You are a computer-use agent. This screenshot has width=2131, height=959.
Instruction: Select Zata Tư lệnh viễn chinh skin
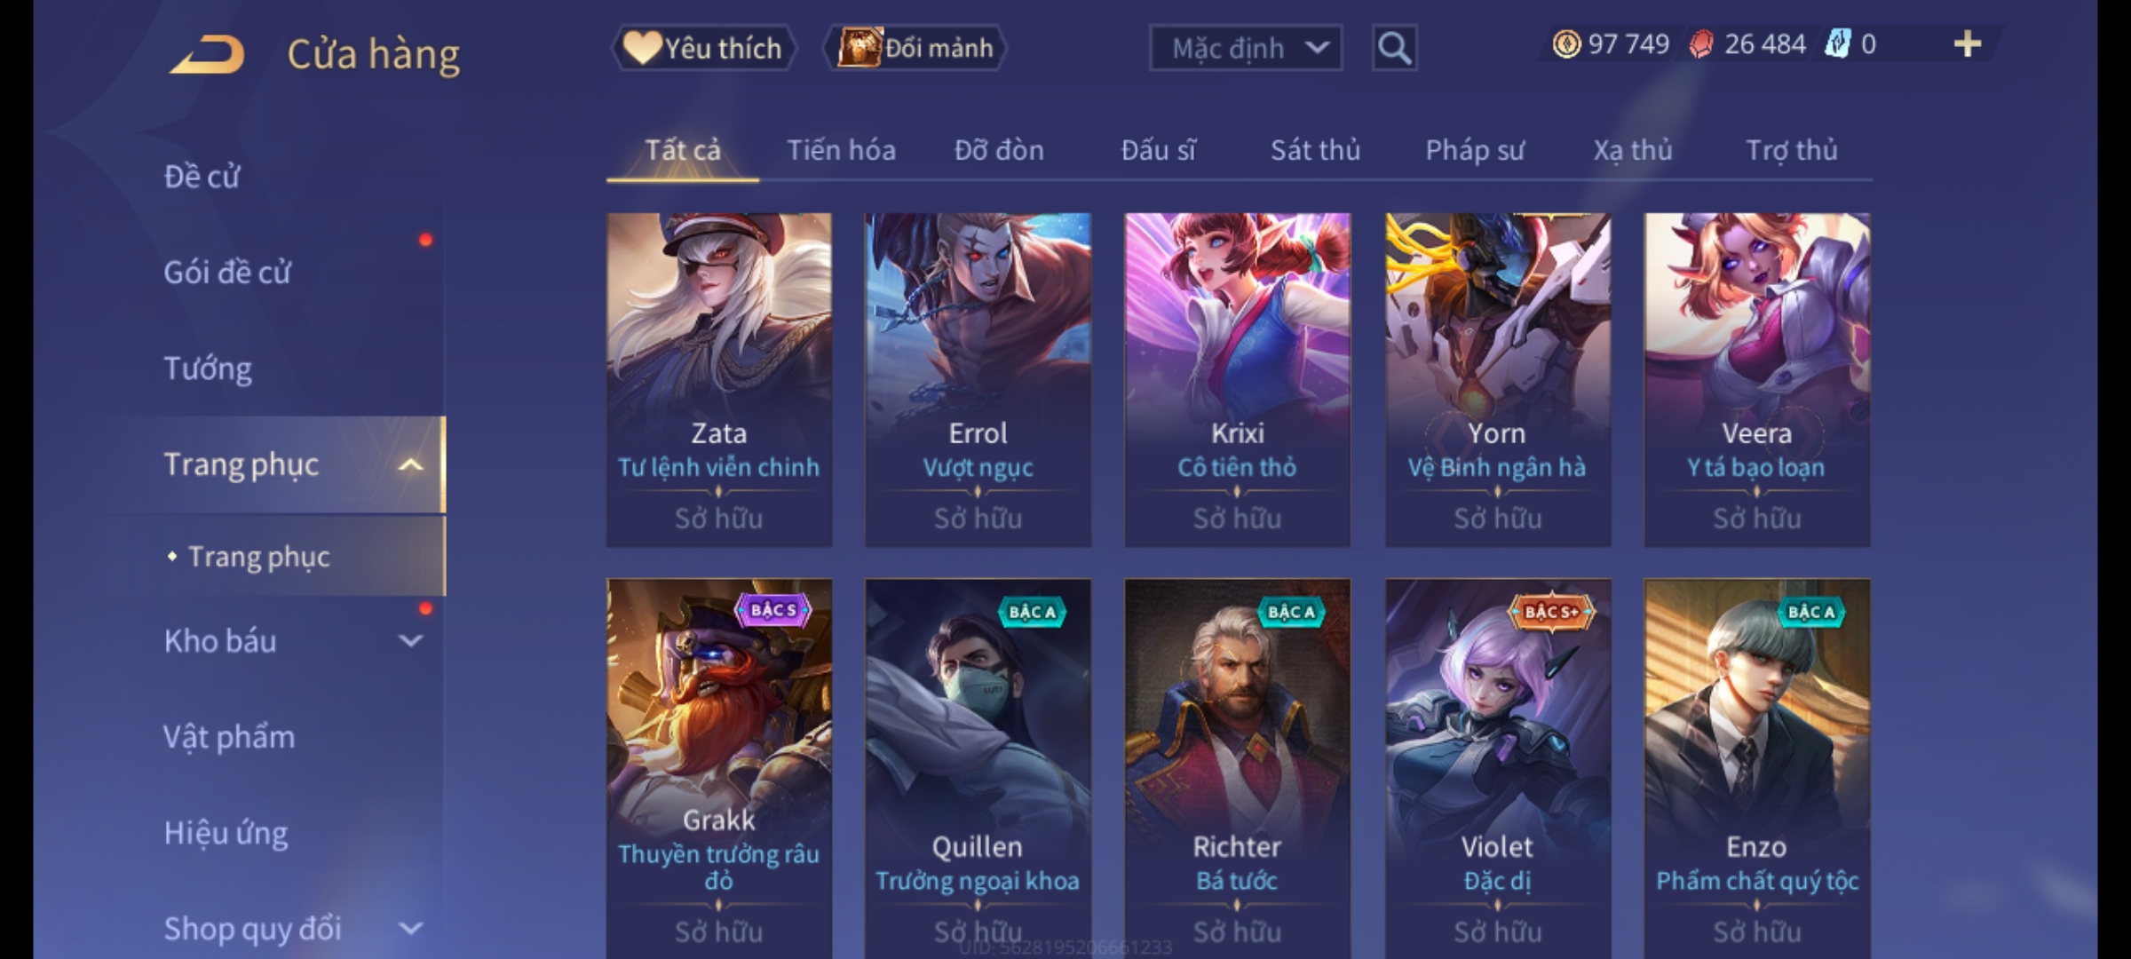[719, 380]
